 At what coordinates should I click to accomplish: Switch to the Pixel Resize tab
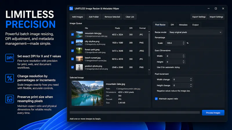(x=160, y=25)
